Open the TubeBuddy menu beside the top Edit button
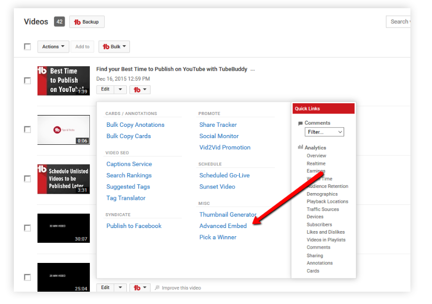432x304 pixels. point(140,89)
